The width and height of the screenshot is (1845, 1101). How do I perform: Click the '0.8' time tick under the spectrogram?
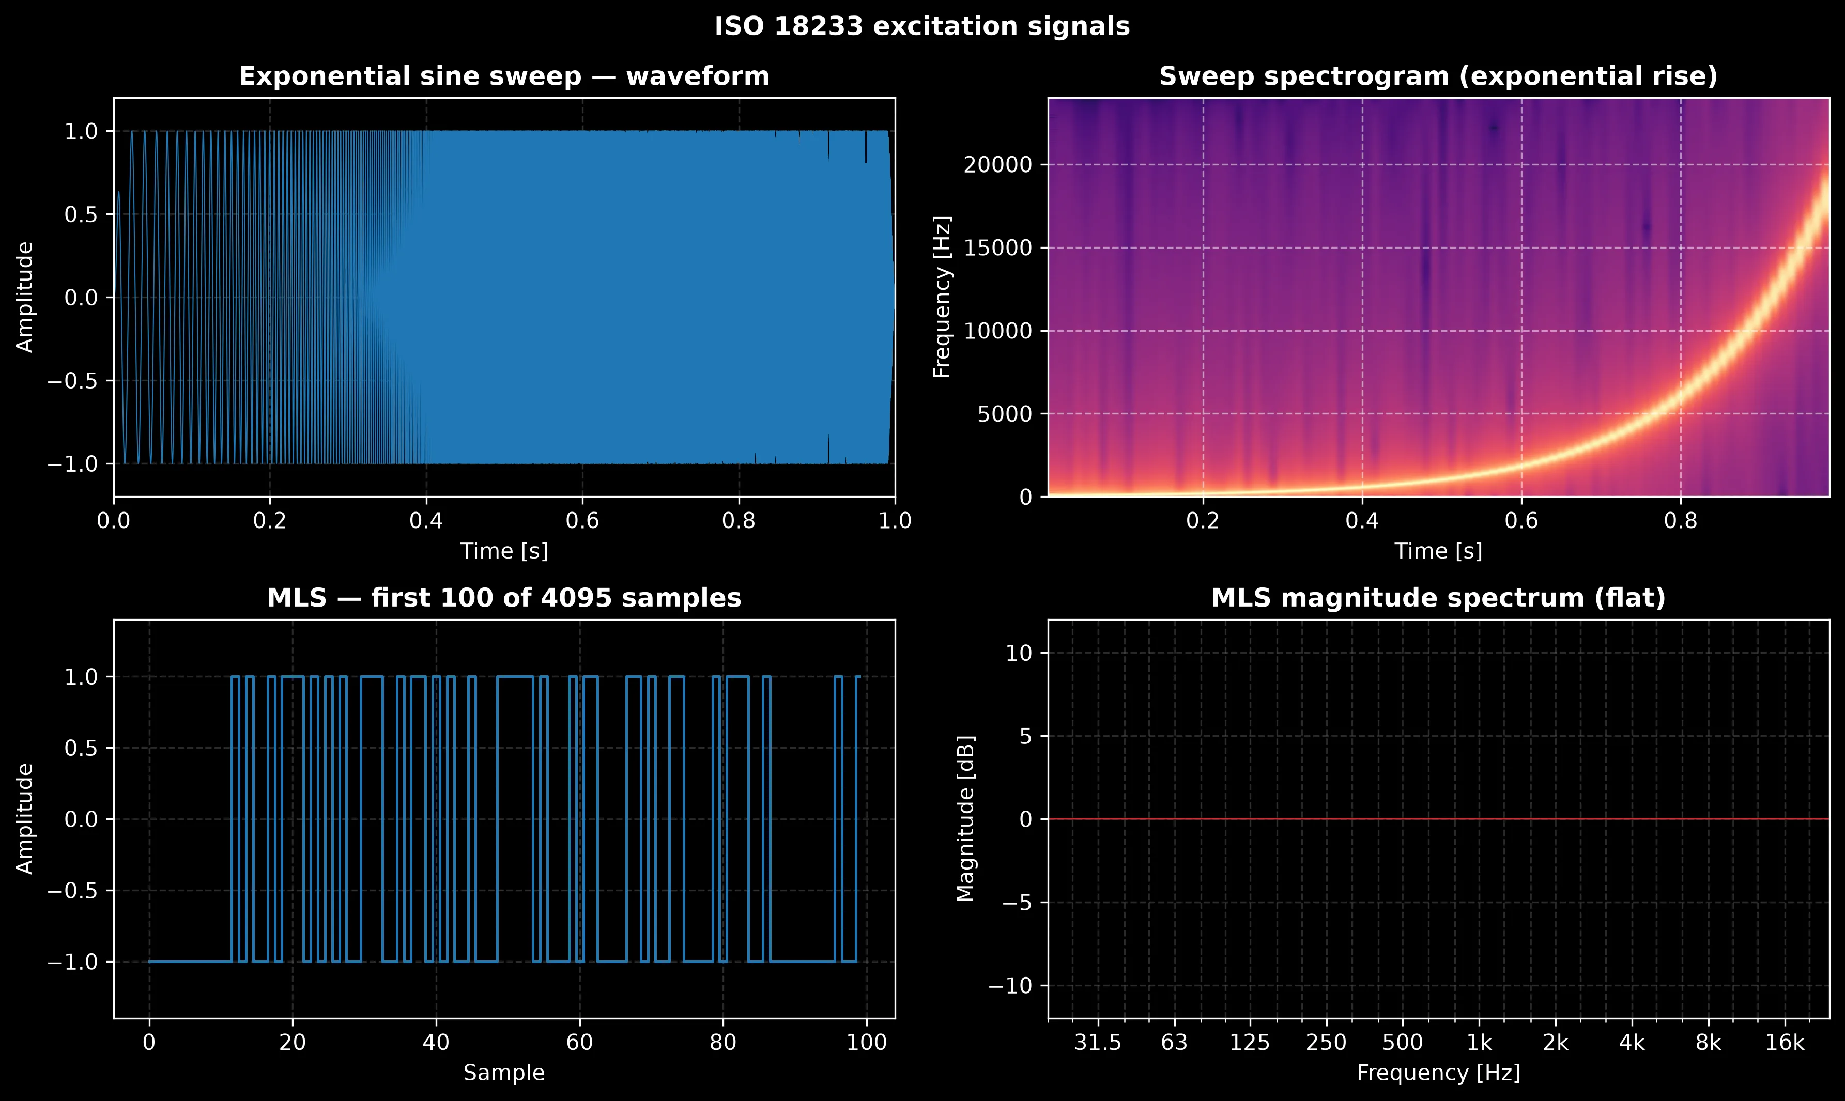pos(1681,521)
